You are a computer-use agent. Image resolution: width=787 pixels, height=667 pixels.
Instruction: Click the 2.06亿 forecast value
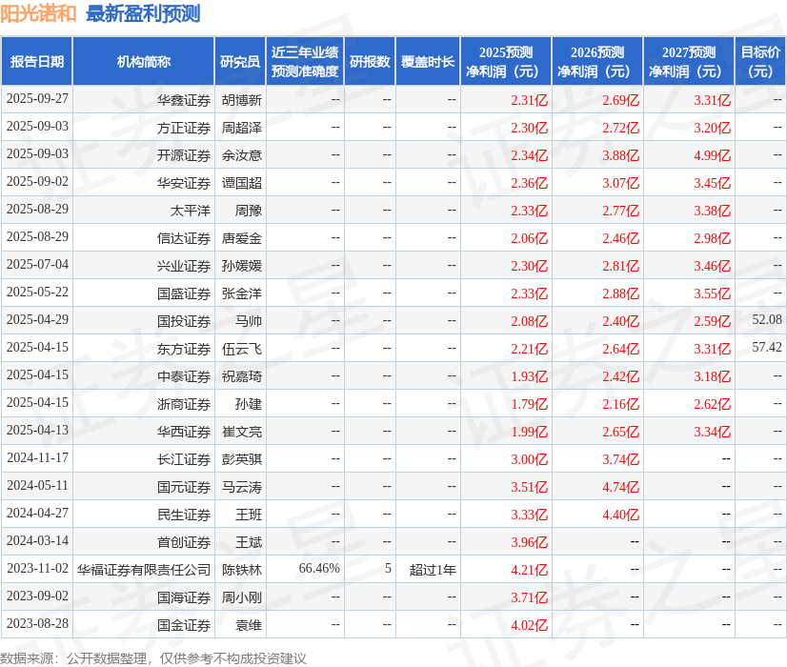click(530, 238)
